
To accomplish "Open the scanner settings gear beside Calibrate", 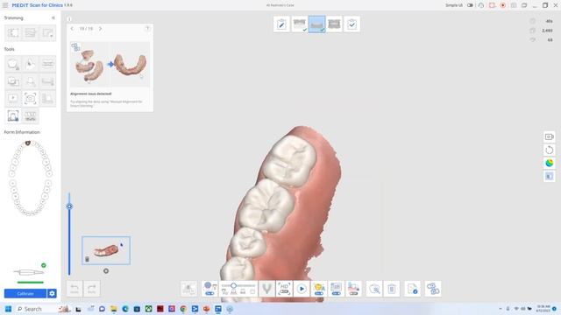I will 52,294.
